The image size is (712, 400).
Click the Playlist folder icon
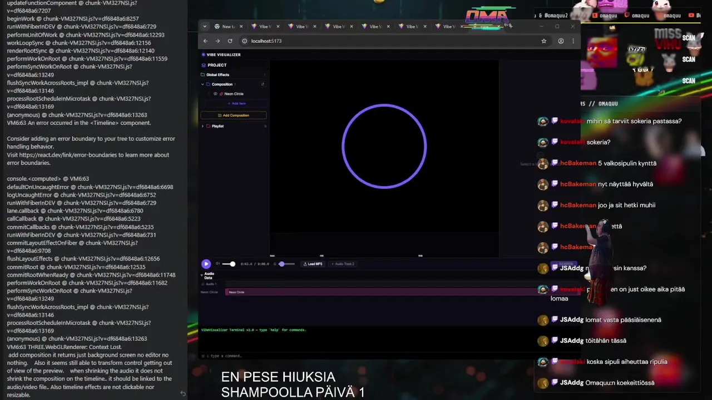point(208,126)
